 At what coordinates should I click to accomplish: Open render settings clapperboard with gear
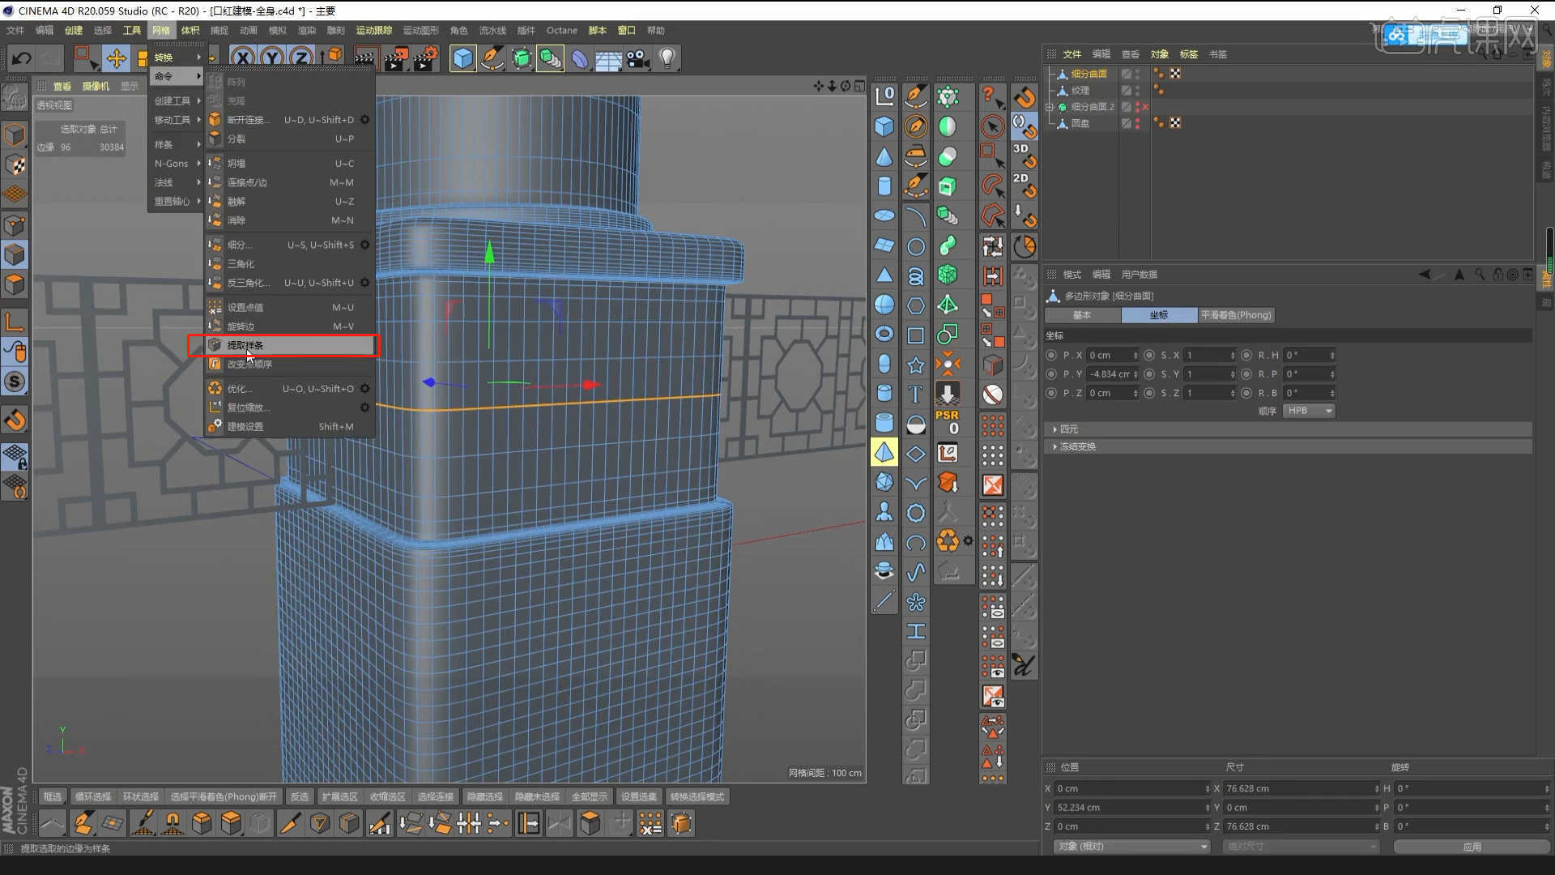point(425,58)
